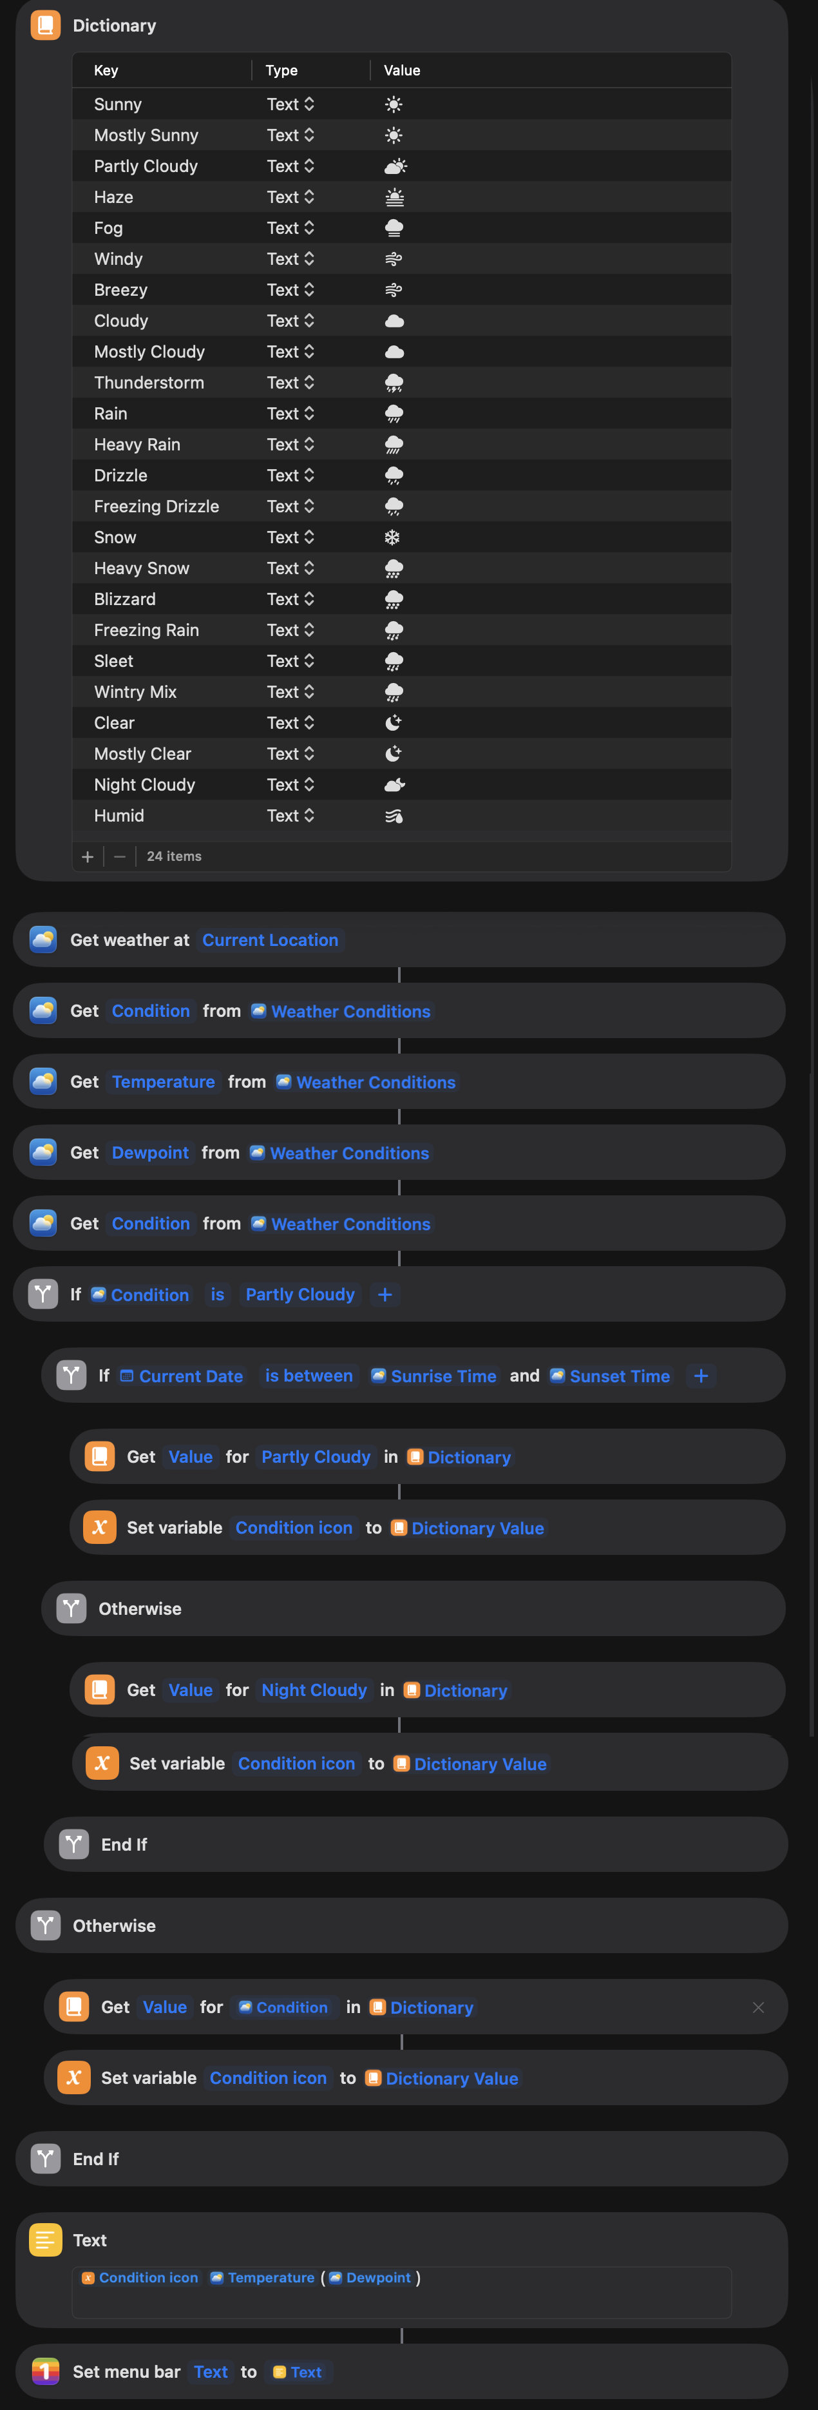Add new dictionary item with plus button
The image size is (818, 2410).
pos(88,856)
